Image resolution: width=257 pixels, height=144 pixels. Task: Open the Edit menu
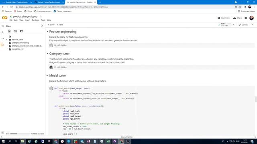(x=16, y=20)
